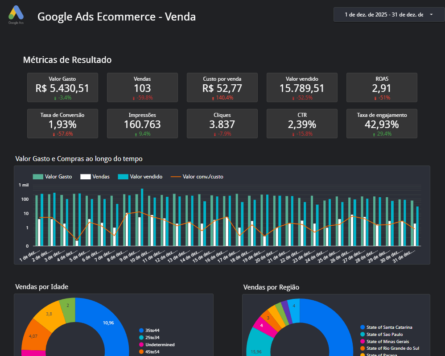This screenshot has width=445, height=356.
Task: Click the Métricas de Resultado heading
Action: click(67, 60)
